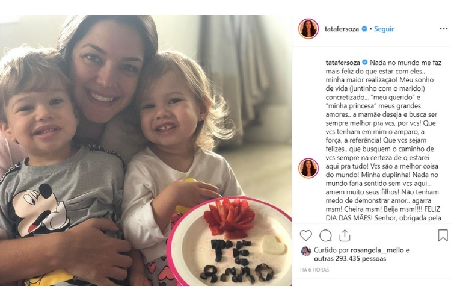Click the caption author avatar
Screen dimensions: 451x301
(x=308, y=168)
